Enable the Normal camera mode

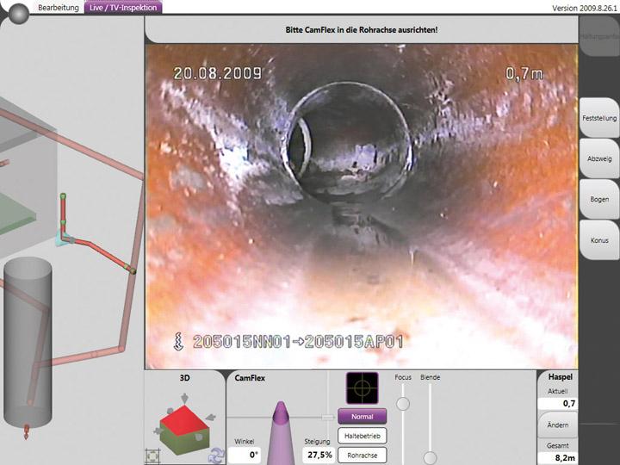[x=362, y=417]
